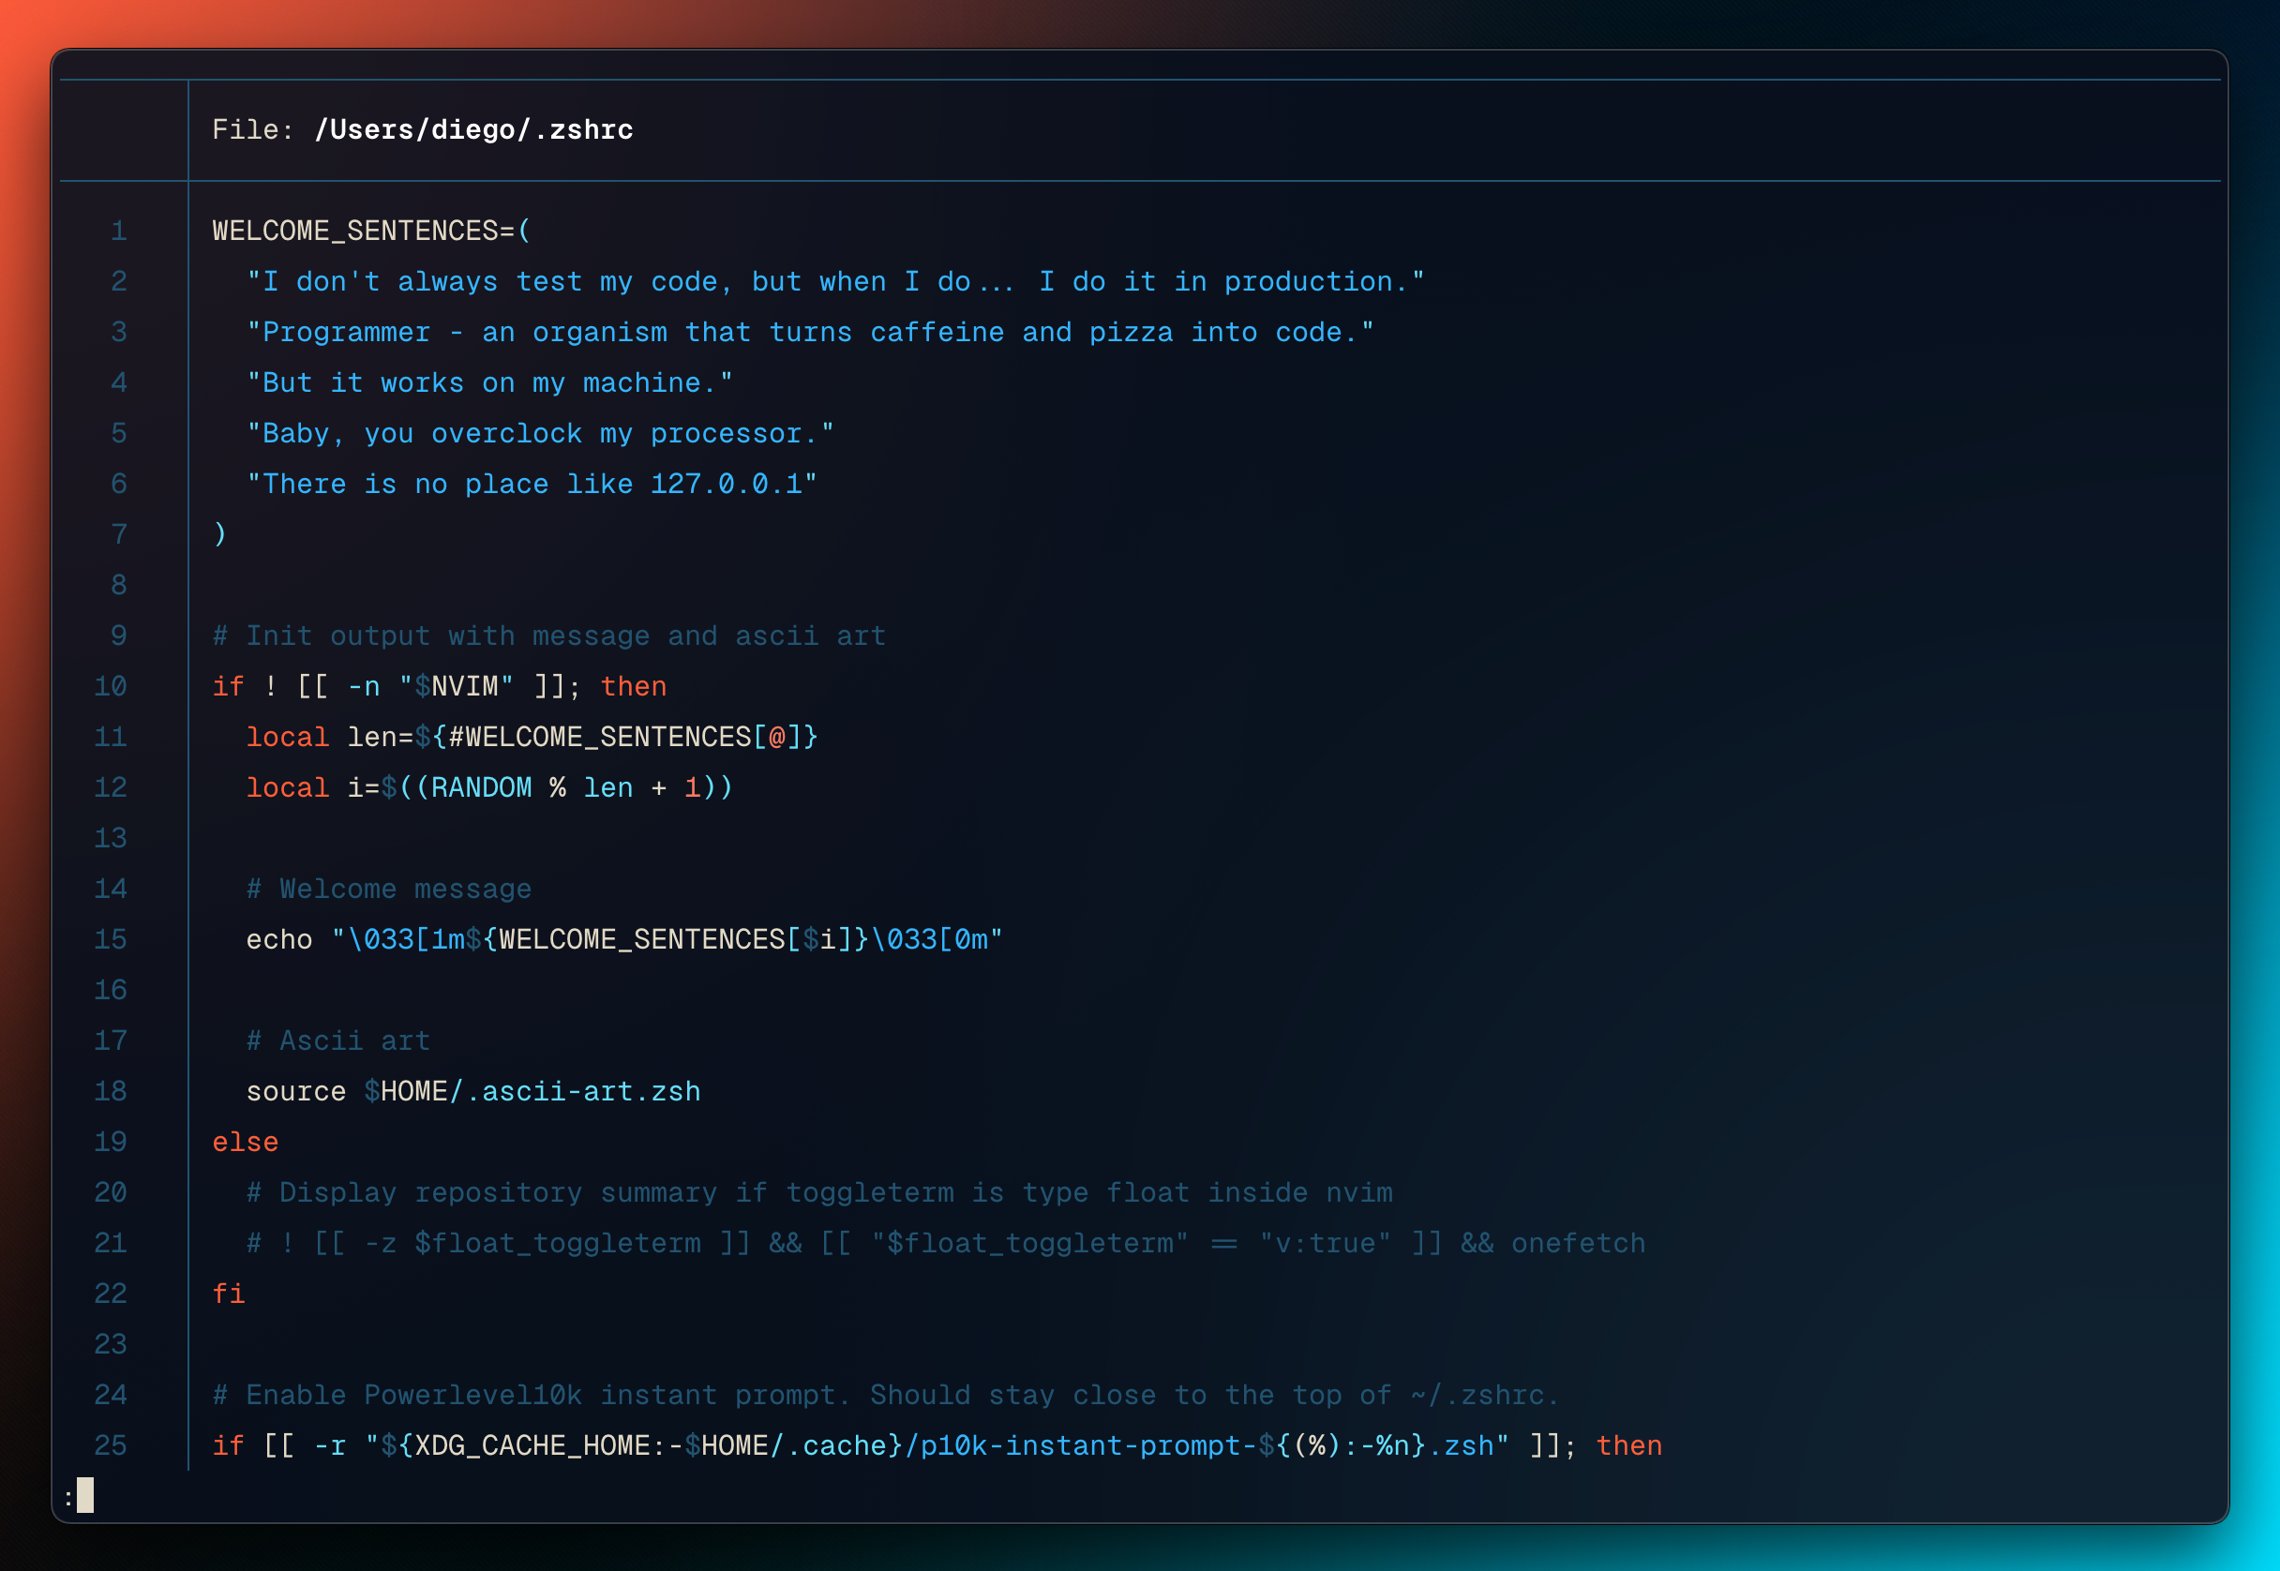Image resolution: width=2280 pixels, height=1571 pixels.
Task: Click the "# Enable Powerlevel10k instant prompt" comment
Action: coord(886,1395)
